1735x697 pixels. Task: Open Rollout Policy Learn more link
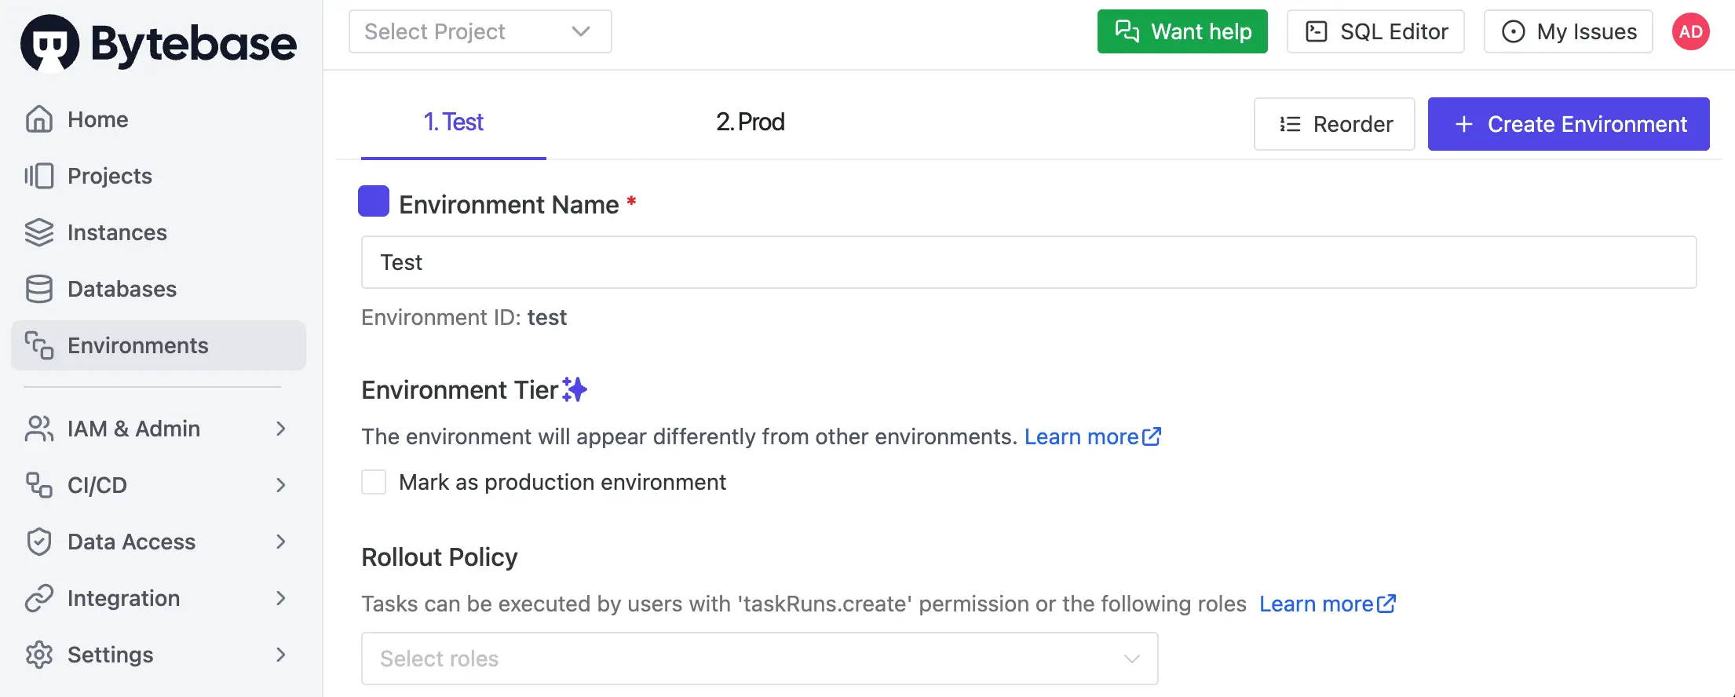point(1328,604)
